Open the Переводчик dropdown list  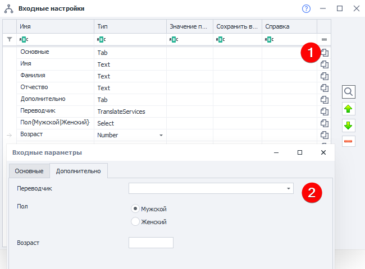tap(289, 189)
